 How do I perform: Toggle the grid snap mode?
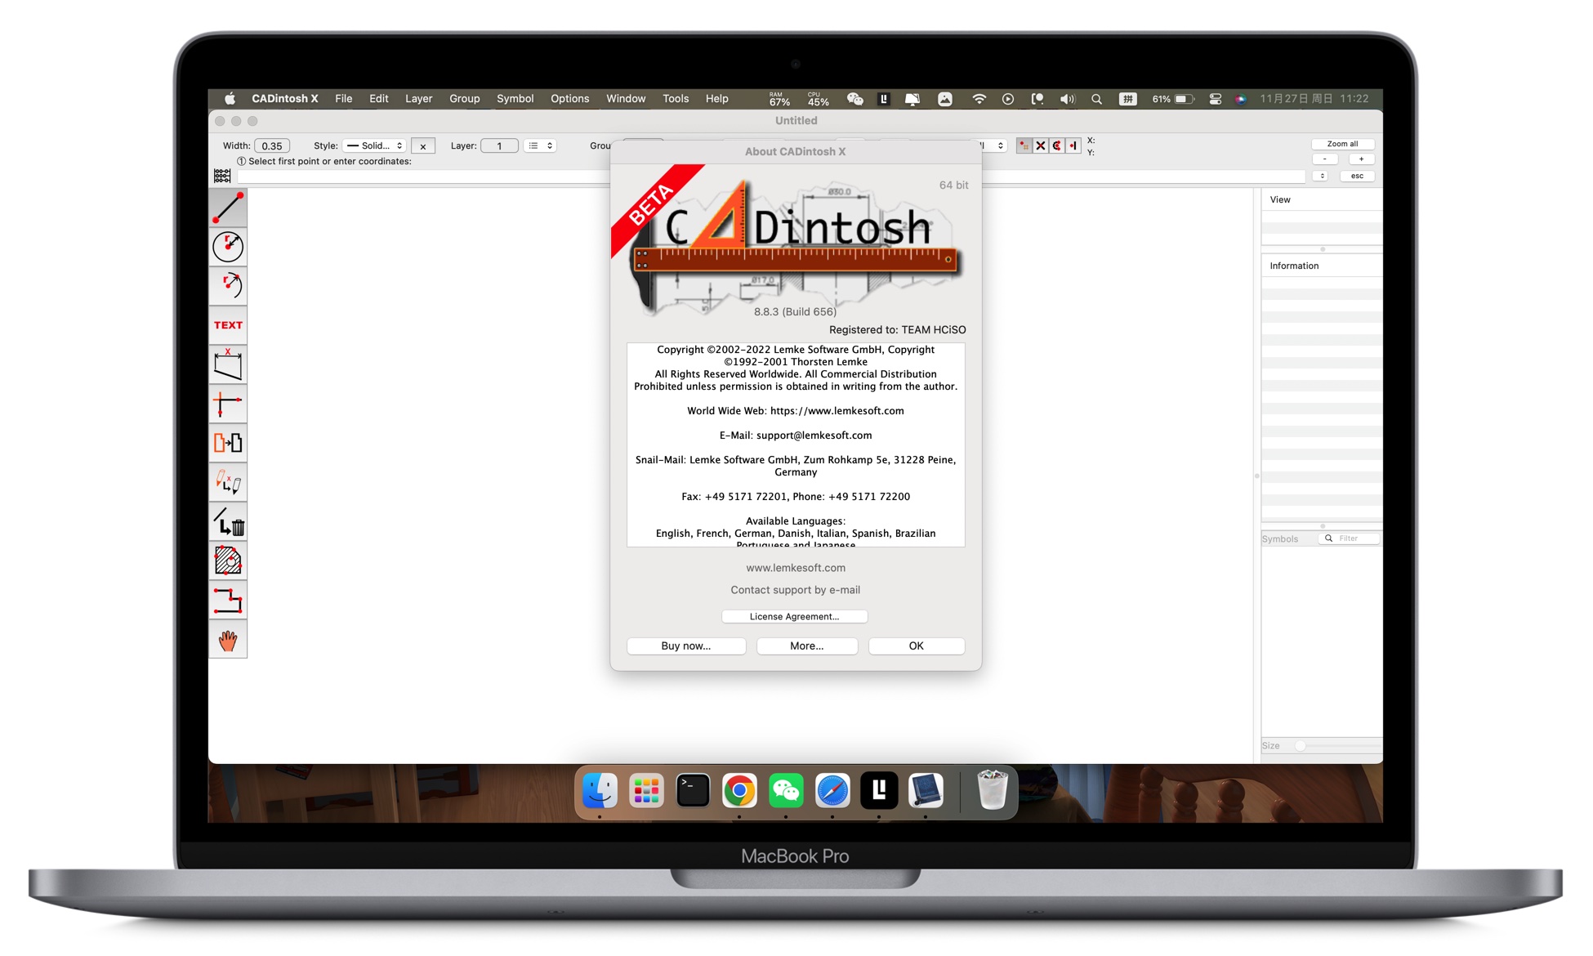(1024, 145)
